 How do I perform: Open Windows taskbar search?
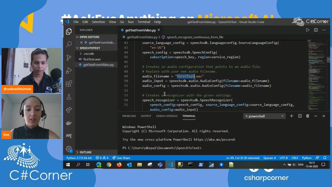tap(78, 165)
